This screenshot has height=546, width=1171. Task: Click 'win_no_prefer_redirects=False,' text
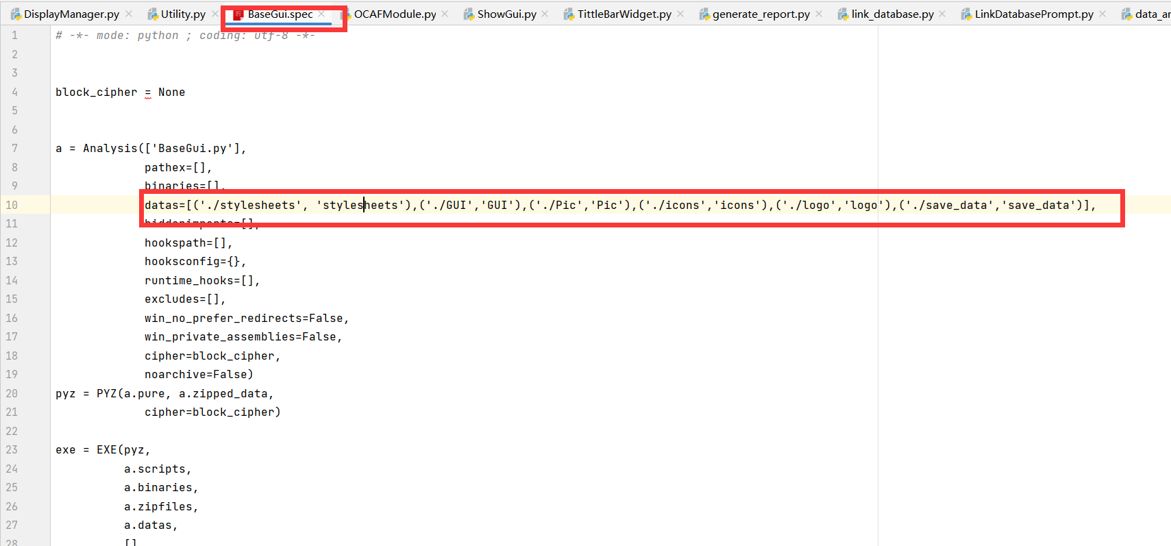tap(247, 319)
